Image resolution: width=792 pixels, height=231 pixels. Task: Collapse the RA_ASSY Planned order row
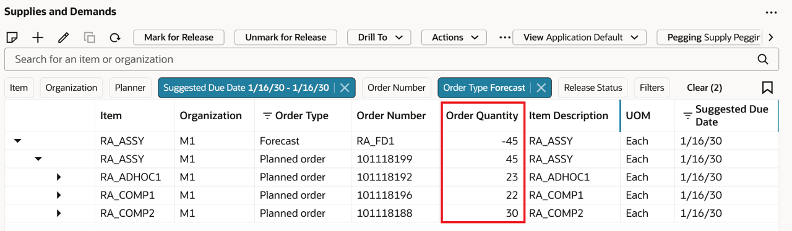(38, 159)
